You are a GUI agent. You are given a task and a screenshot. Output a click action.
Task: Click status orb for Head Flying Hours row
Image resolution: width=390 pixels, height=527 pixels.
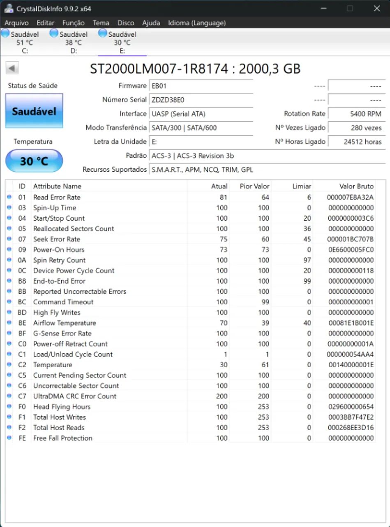tap(9, 406)
